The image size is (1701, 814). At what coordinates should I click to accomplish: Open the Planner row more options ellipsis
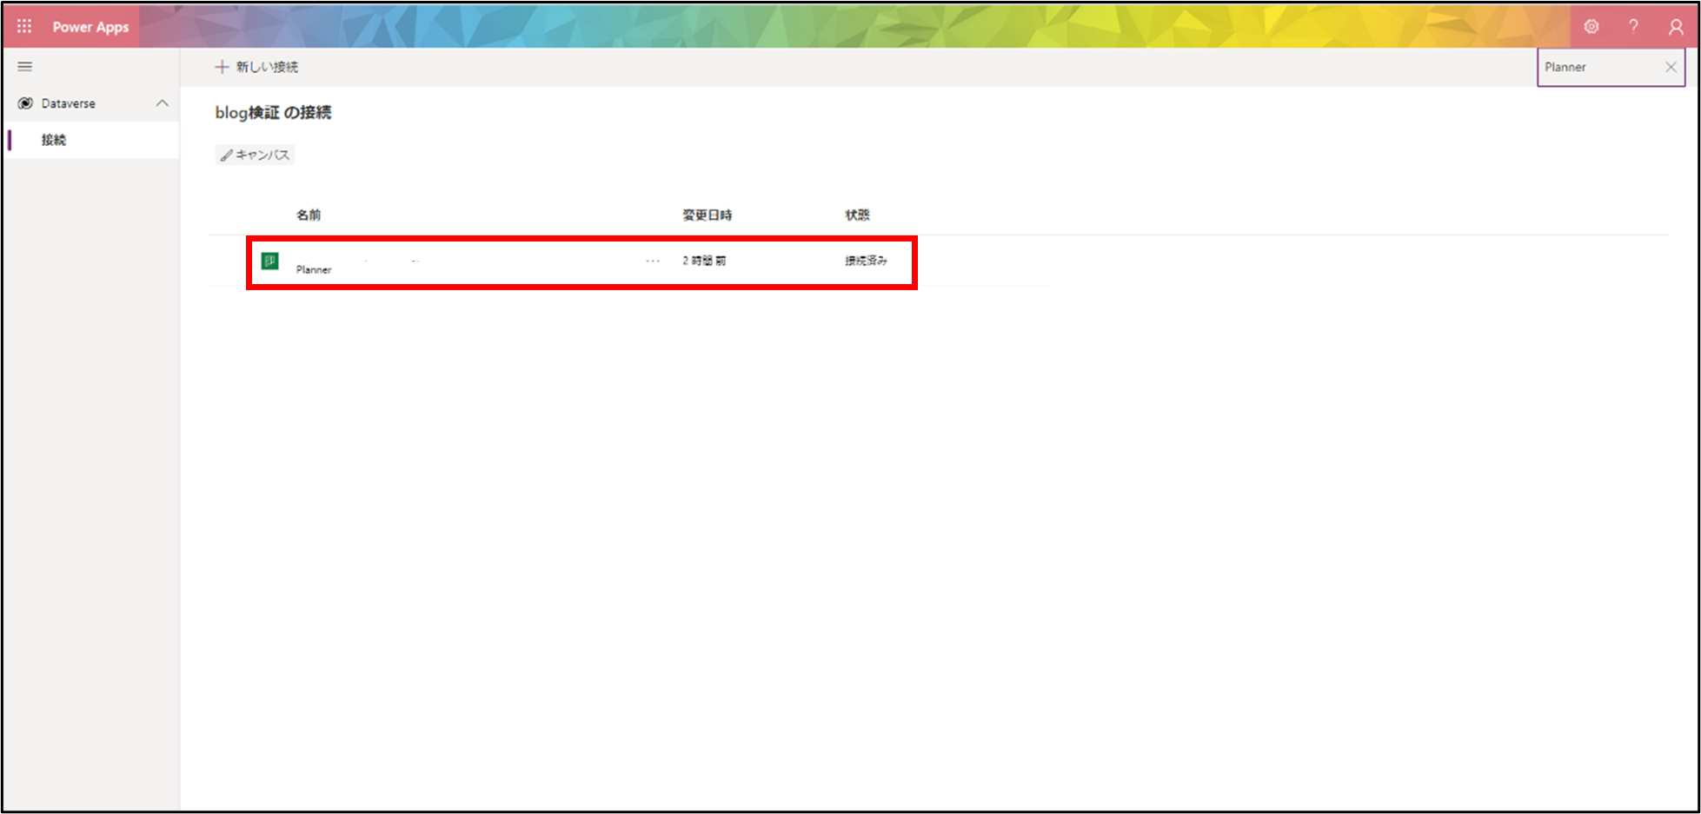653,261
